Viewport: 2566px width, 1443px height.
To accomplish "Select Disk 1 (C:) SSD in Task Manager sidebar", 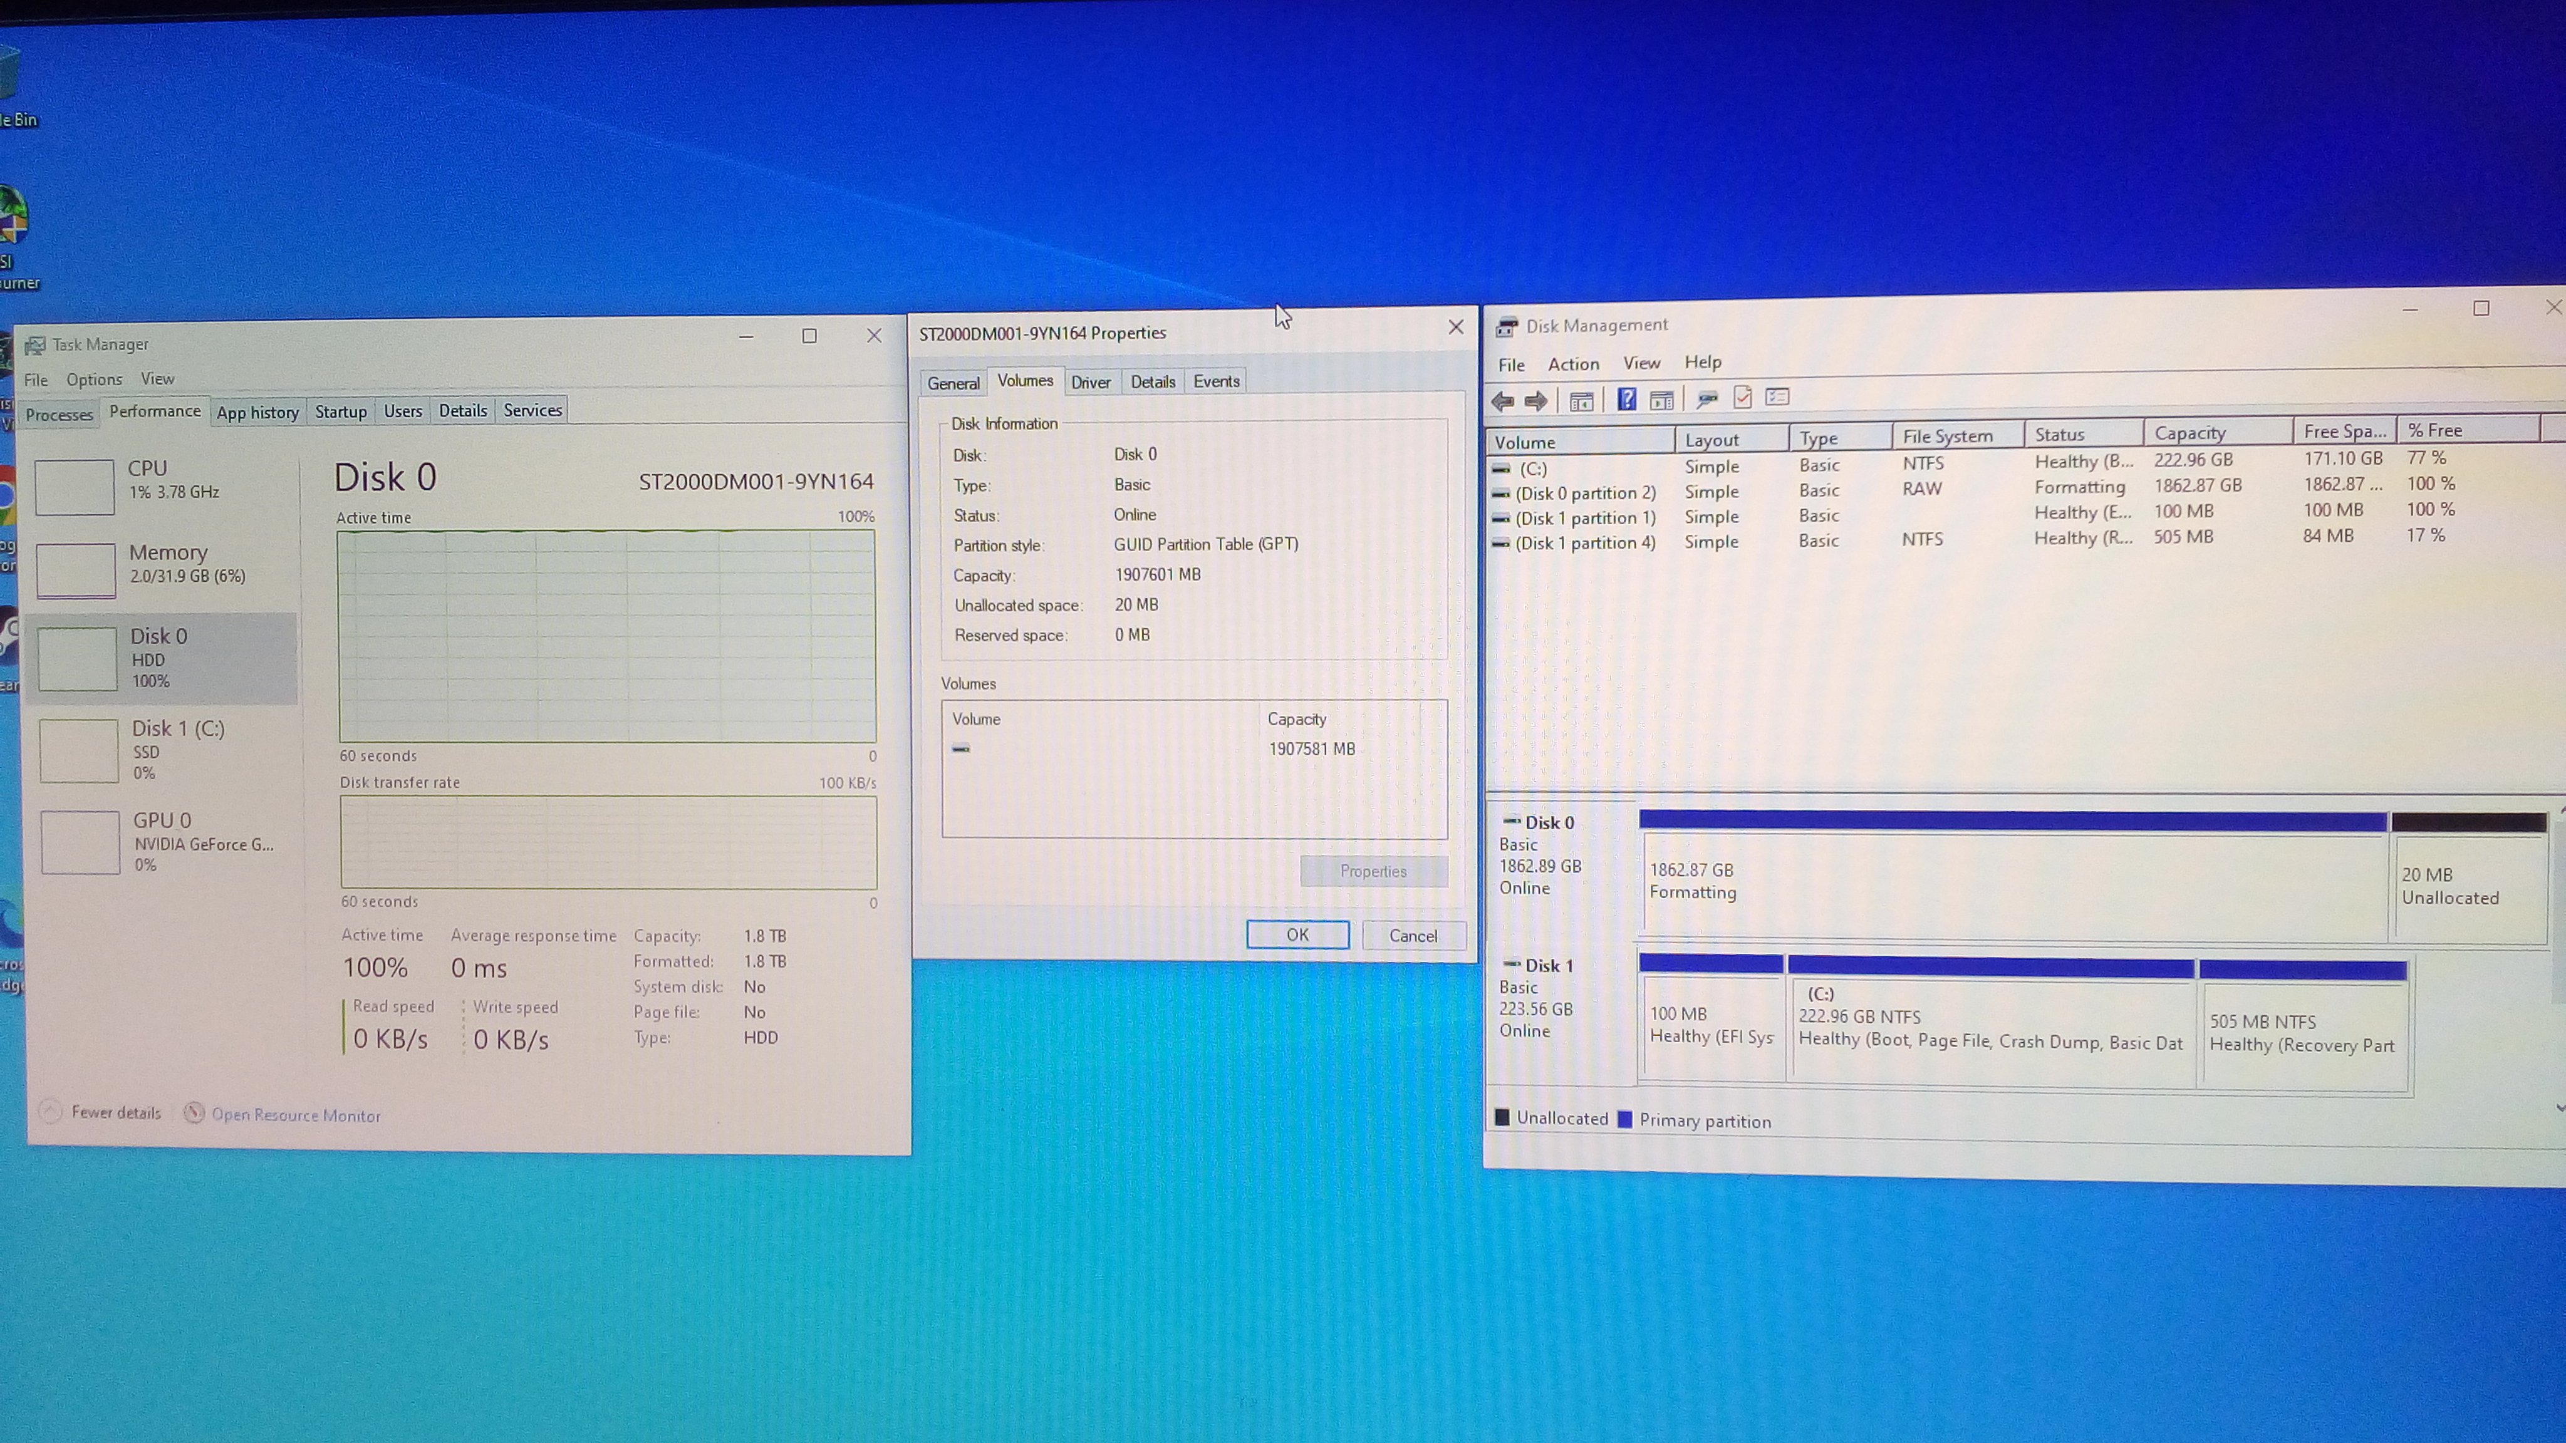I will coord(165,749).
